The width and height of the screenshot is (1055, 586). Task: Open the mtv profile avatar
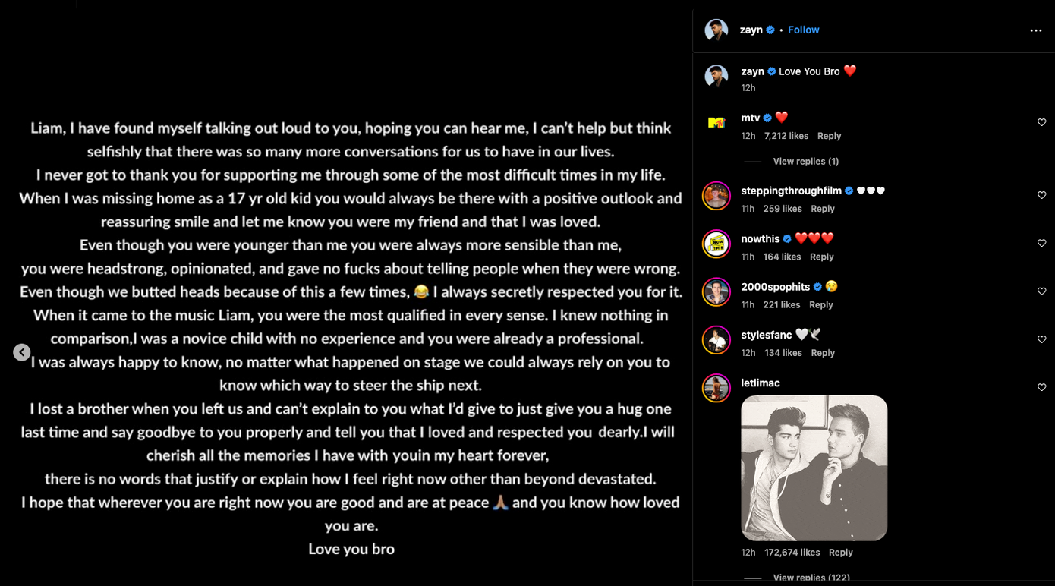click(x=716, y=123)
